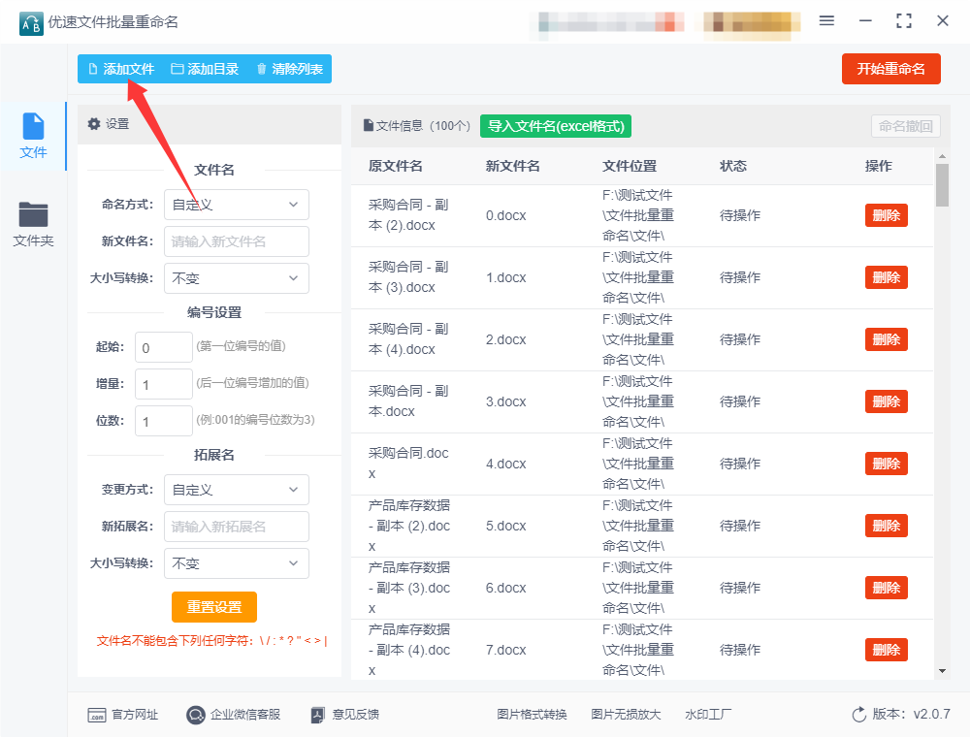Delete the row renamed to 7.docx

(x=886, y=650)
